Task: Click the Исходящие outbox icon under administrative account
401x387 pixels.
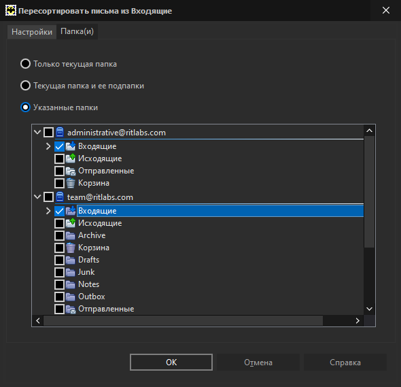Action: pos(71,158)
